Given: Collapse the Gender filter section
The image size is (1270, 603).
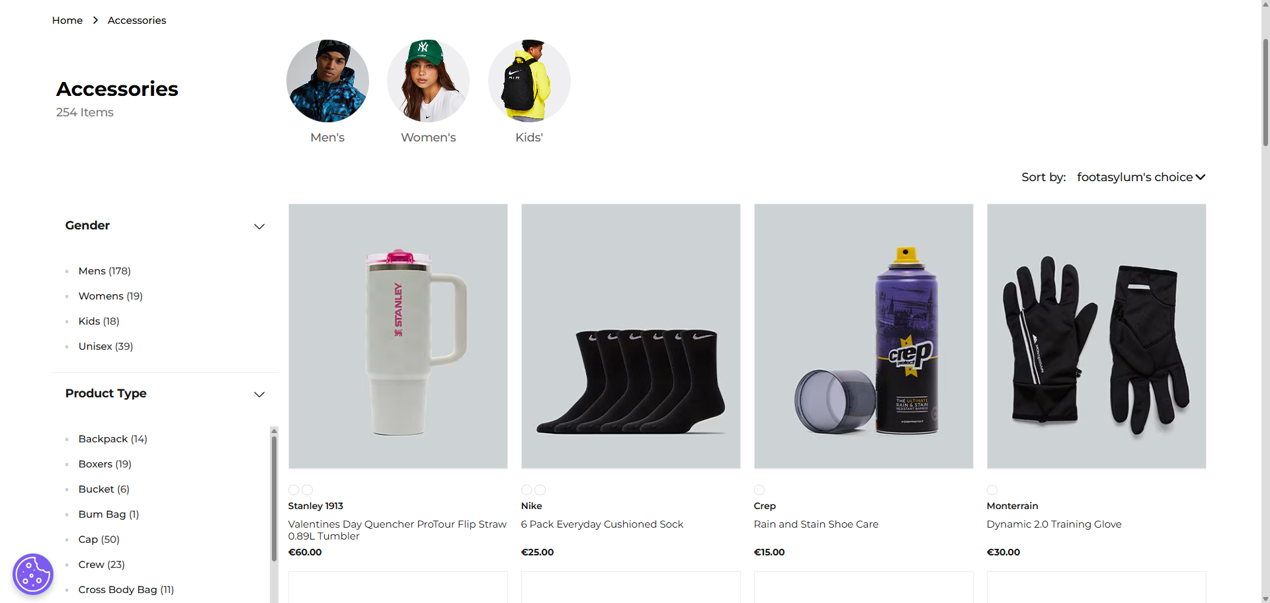Looking at the screenshot, I should 259,226.
